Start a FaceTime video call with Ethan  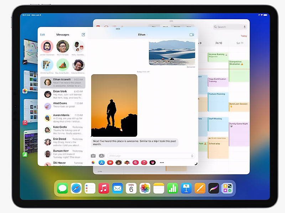[x=192, y=34]
